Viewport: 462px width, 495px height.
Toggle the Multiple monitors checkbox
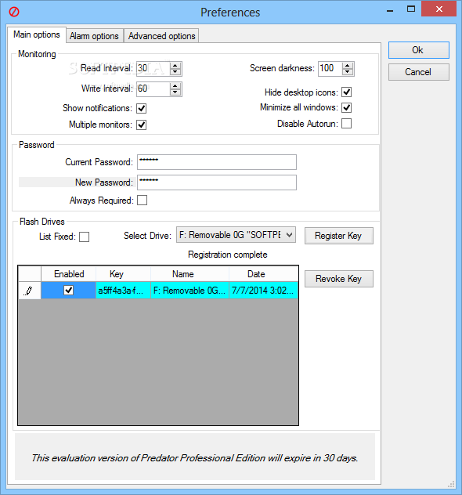pyautogui.click(x=142, y=125)
